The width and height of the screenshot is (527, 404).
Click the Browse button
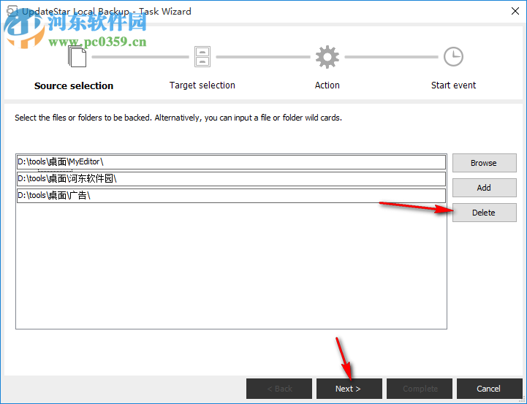[x=484, y=163]
